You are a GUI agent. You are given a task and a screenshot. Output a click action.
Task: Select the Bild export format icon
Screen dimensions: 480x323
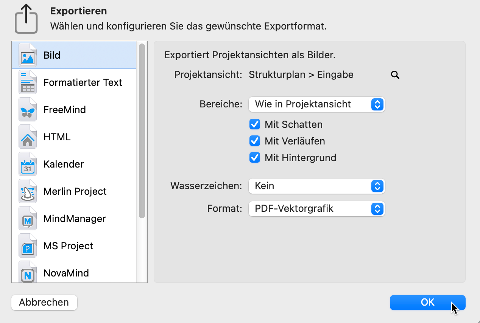27,55
